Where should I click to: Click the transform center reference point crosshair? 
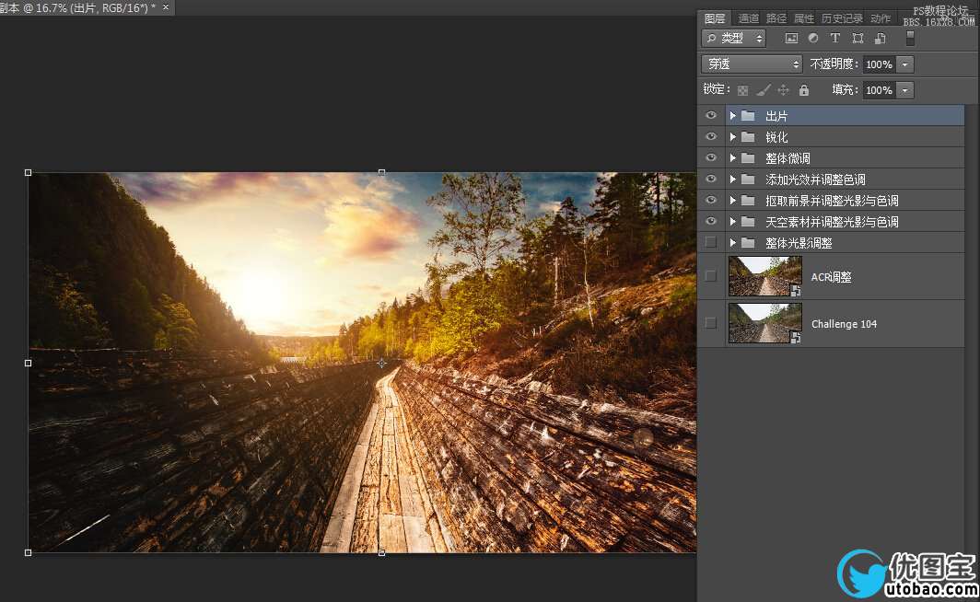pyautogui.click(x=381, y=363)
